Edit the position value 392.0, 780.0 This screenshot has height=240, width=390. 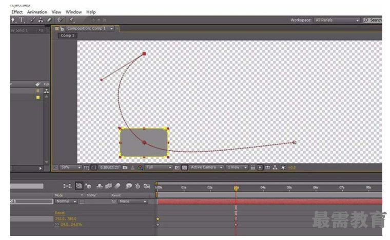coord(66,218)
